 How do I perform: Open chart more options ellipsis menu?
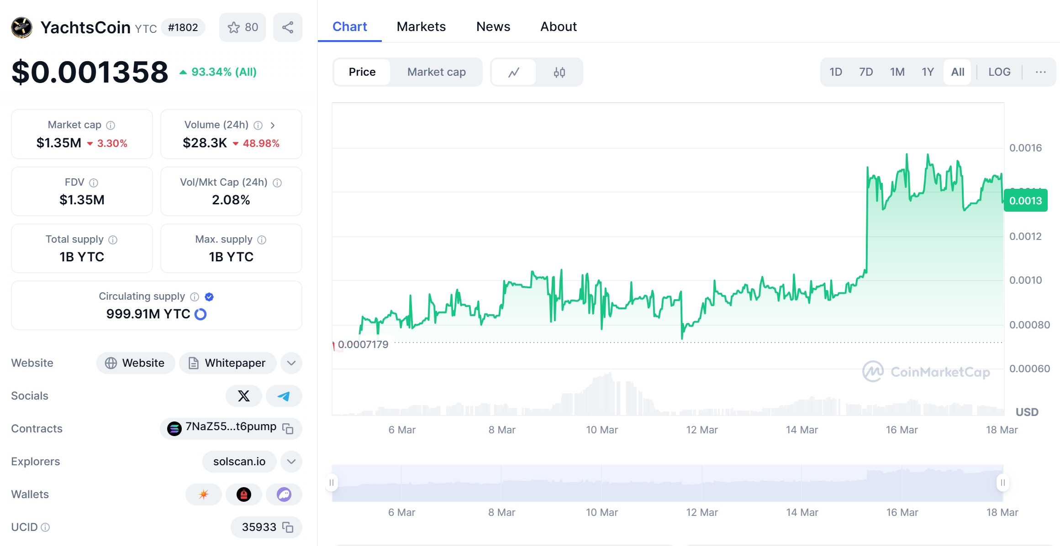tap(1041, 72)
